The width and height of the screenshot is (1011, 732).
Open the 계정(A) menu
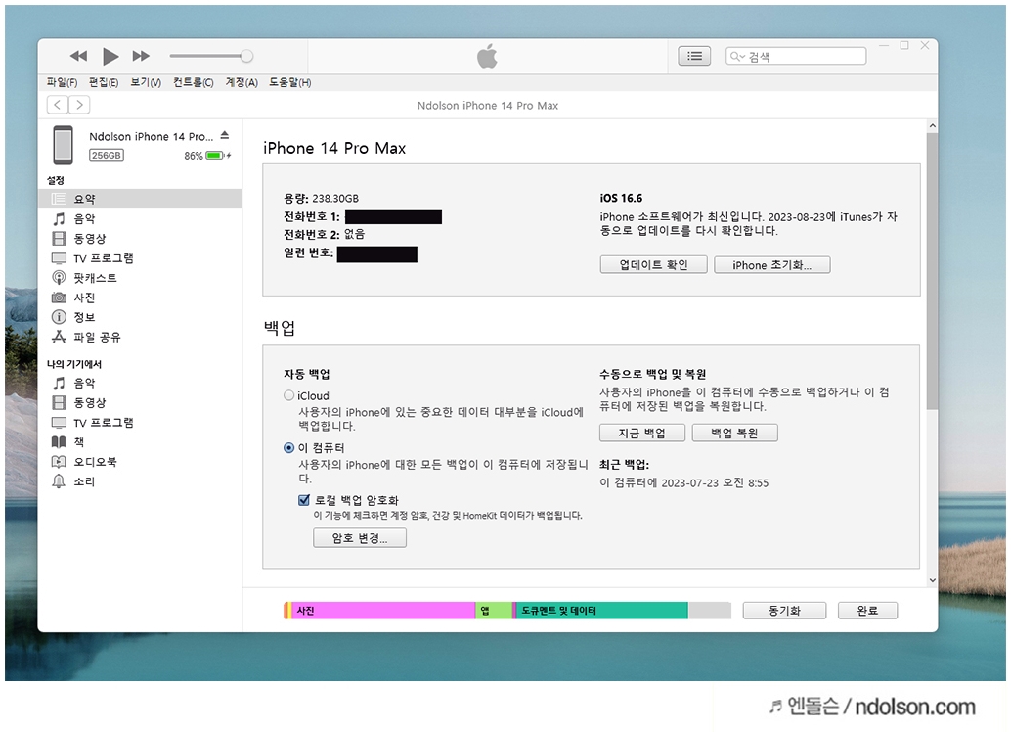click(x=242, y=82)
